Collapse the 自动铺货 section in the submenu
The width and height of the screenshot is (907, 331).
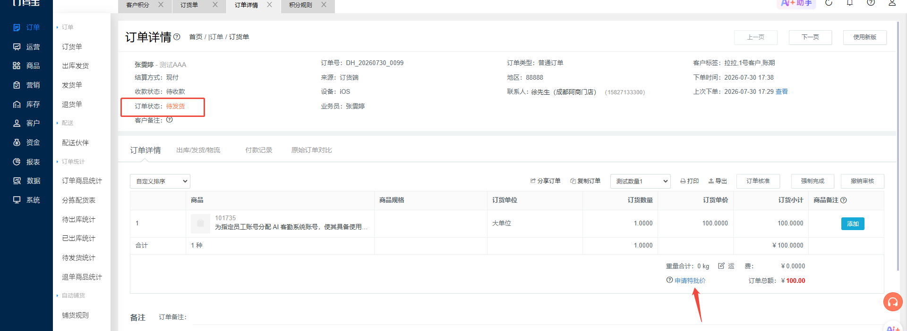(70, 296)
